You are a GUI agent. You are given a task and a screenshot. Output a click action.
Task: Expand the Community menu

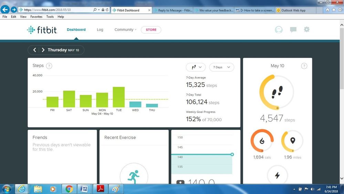[125, 30]
